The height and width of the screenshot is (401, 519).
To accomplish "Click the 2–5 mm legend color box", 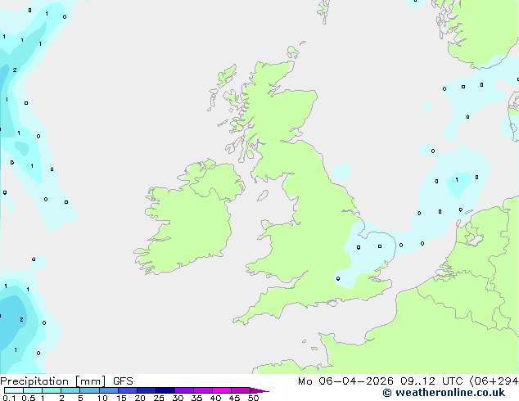I will [x=70, y=390].
